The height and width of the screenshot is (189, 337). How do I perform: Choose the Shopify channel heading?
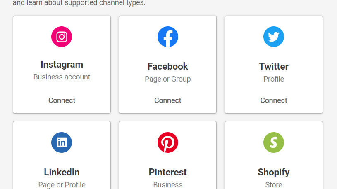point(273,172)
